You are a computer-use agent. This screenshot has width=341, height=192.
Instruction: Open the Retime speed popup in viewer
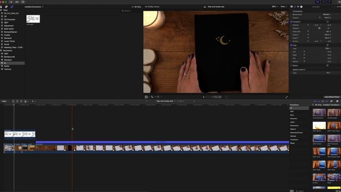click(159, 97)
